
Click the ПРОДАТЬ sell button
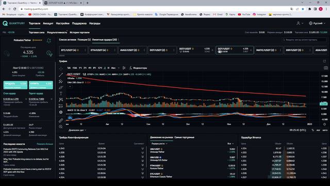point(15,85)
